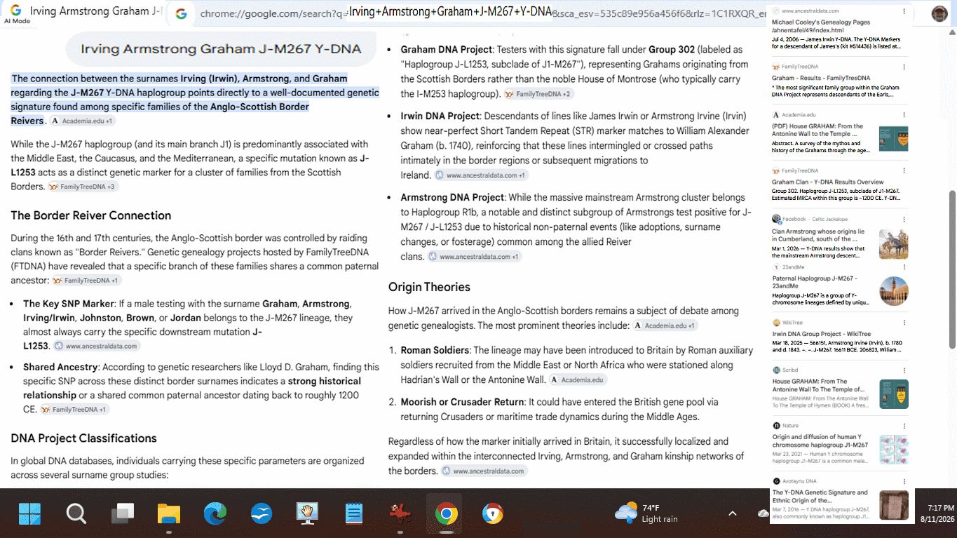The image size is (957, 538).
Task: Show hidden system tray icons
Action: click(x=733, y=513)
